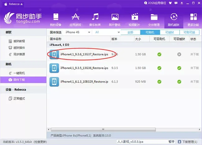This screenshot has width=202, height=145.
Task: Click 检查更新 check for updates link
Action: pyautogui.click(x=40, y=142)
